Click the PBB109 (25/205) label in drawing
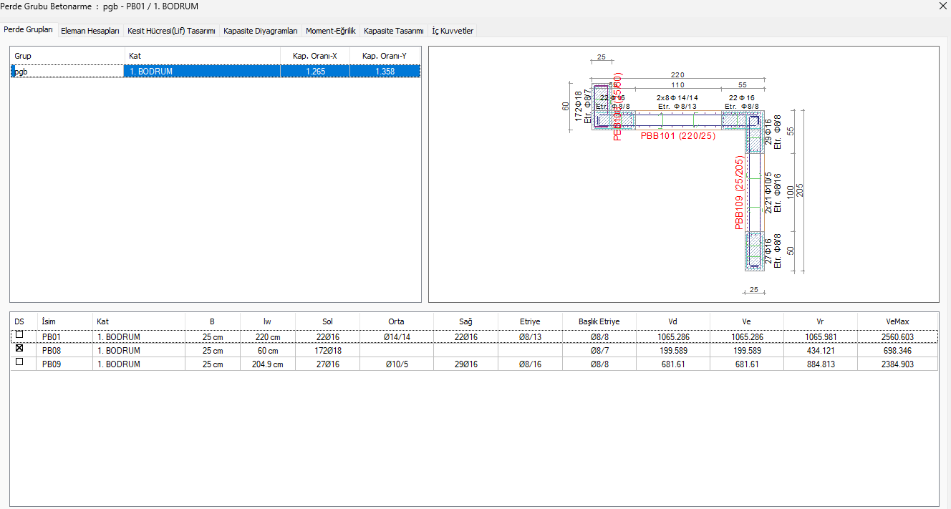951x509 pixels. [738, 193]
